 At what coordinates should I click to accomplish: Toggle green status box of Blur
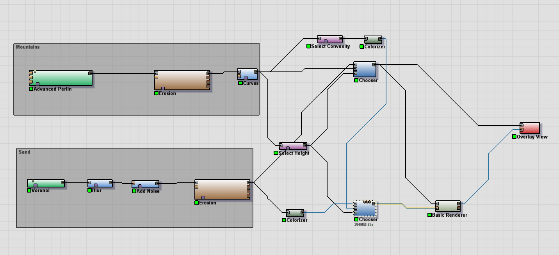pyautogui.click(x=89, y=191)
